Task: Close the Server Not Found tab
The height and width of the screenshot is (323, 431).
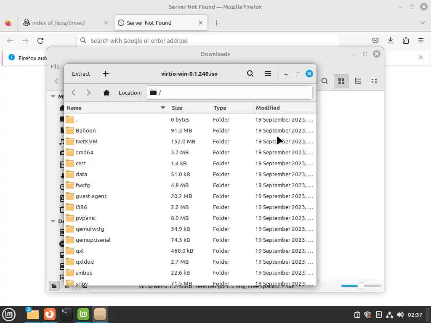Action: pyautogui.click(x=201, y=23)
